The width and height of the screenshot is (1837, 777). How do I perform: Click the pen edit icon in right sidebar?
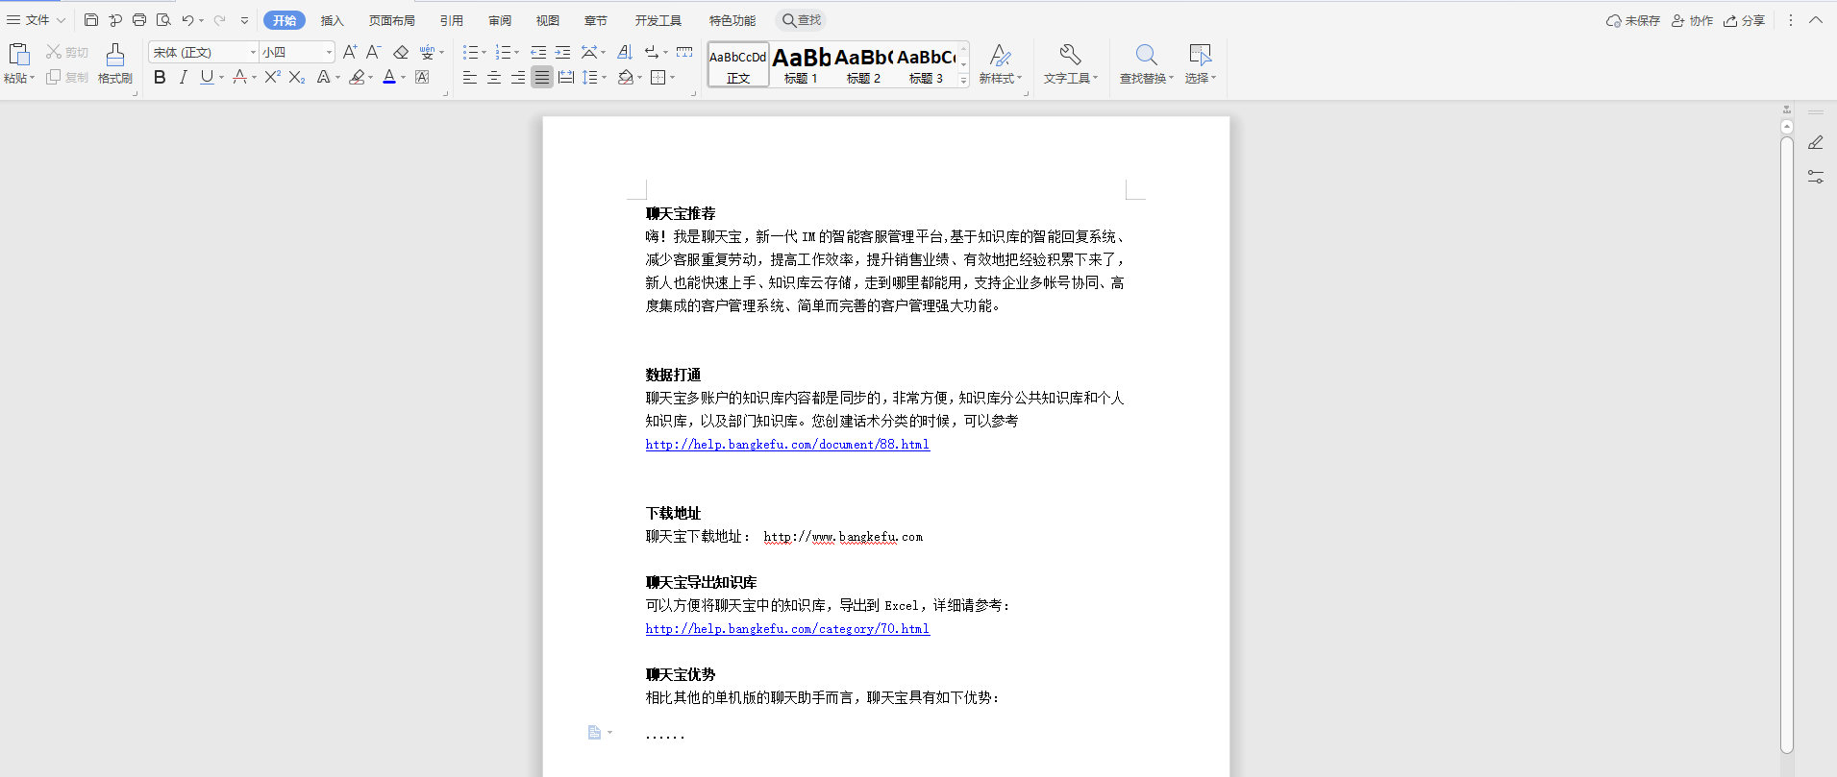[1816, 142]
